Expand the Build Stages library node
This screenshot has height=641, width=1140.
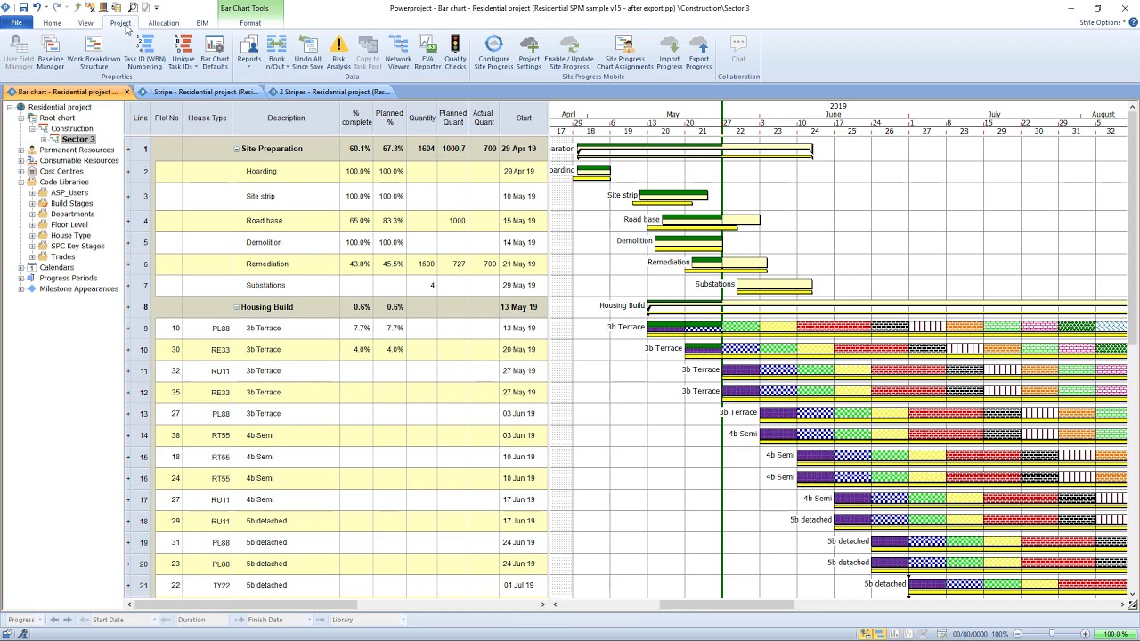(32, 204)
